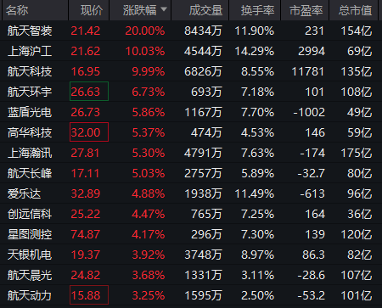The height and width of the screenshot is (308, 382).
Task: Select the 航天晨光 stock name
Action: [x=30, y=275]
